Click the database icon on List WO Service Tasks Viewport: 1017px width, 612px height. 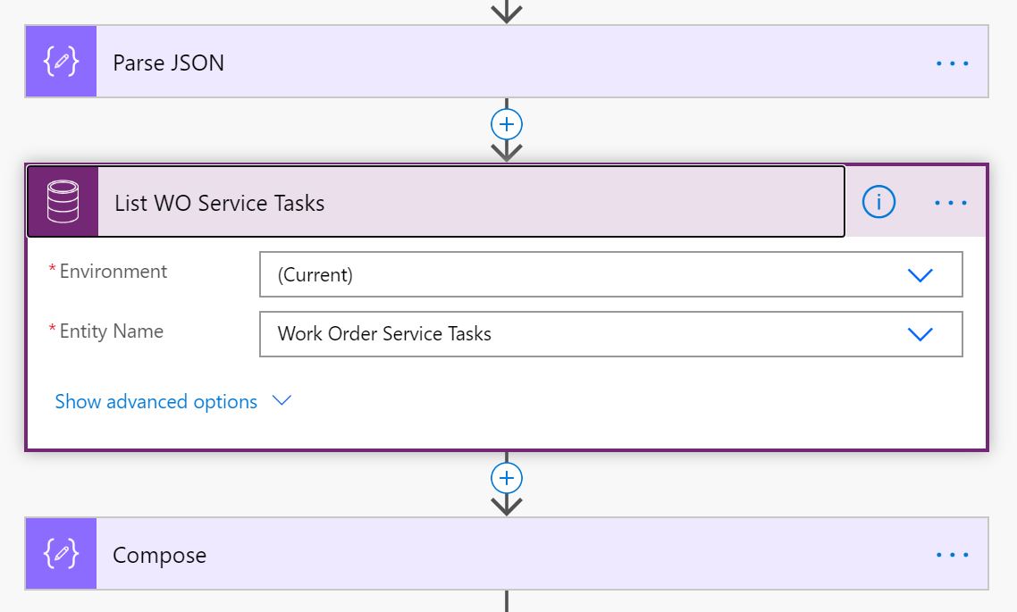click(x=60, y=201)
